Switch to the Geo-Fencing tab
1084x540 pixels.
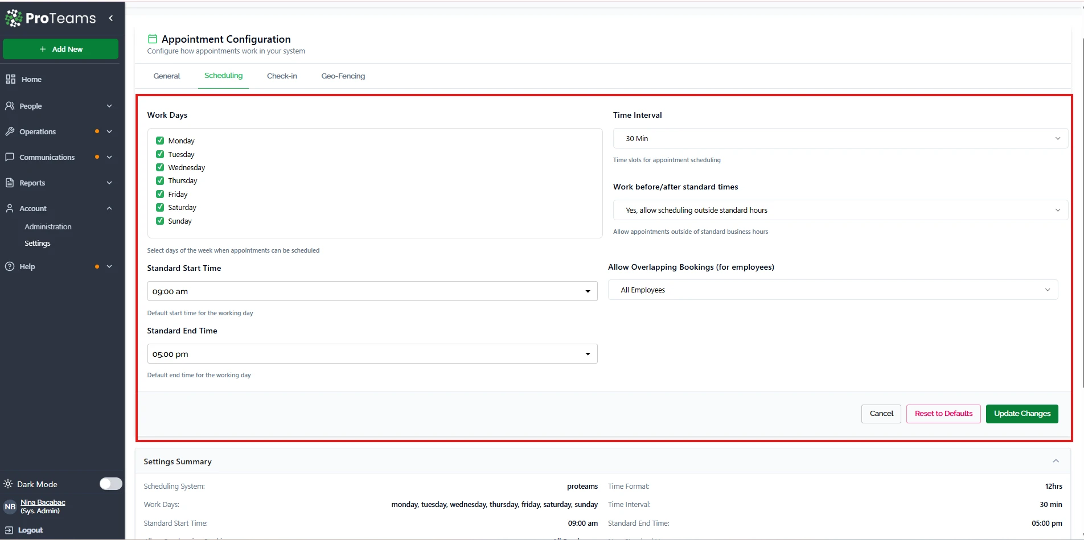click(x=343, y=76)
